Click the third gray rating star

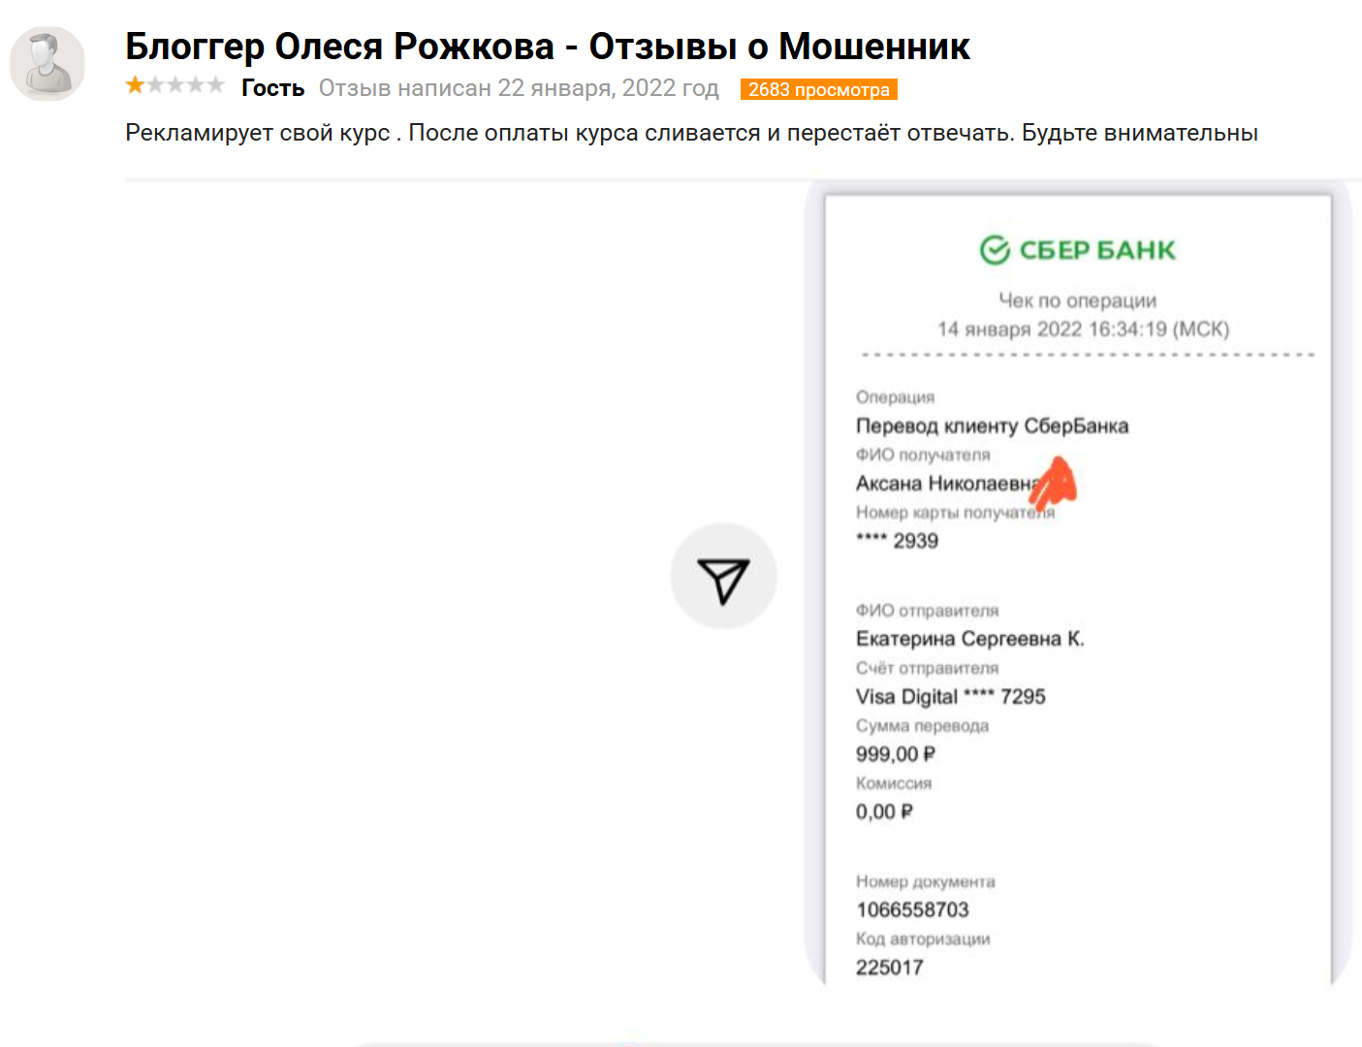(175, 85)
